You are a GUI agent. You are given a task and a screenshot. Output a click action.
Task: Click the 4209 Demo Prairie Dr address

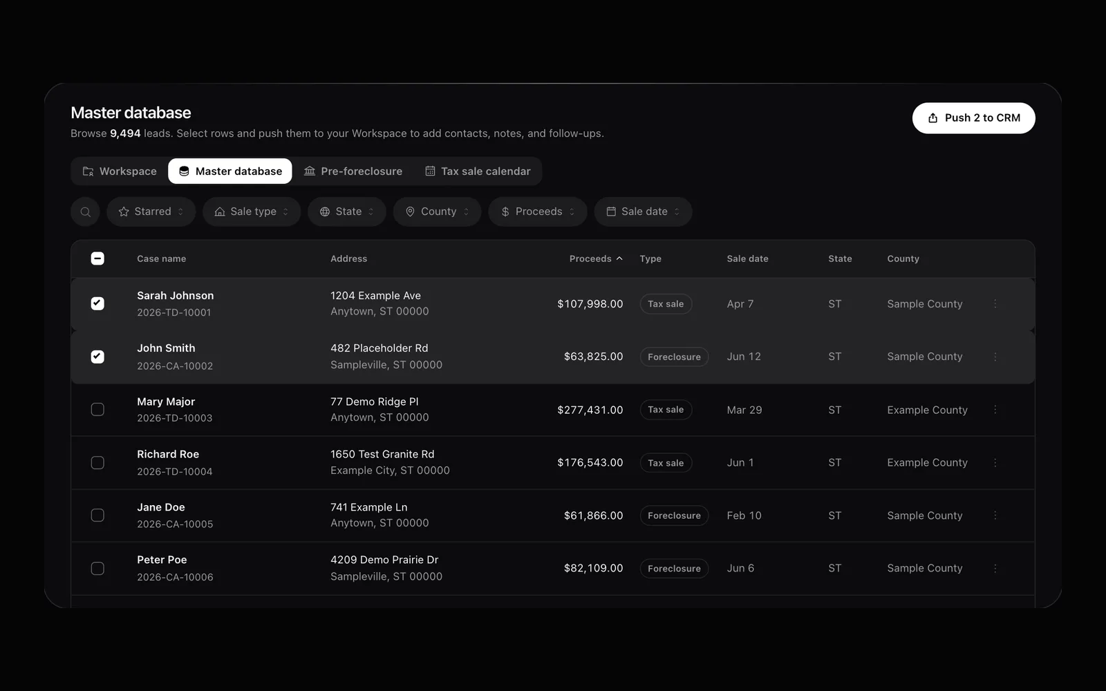pos(384,560)
